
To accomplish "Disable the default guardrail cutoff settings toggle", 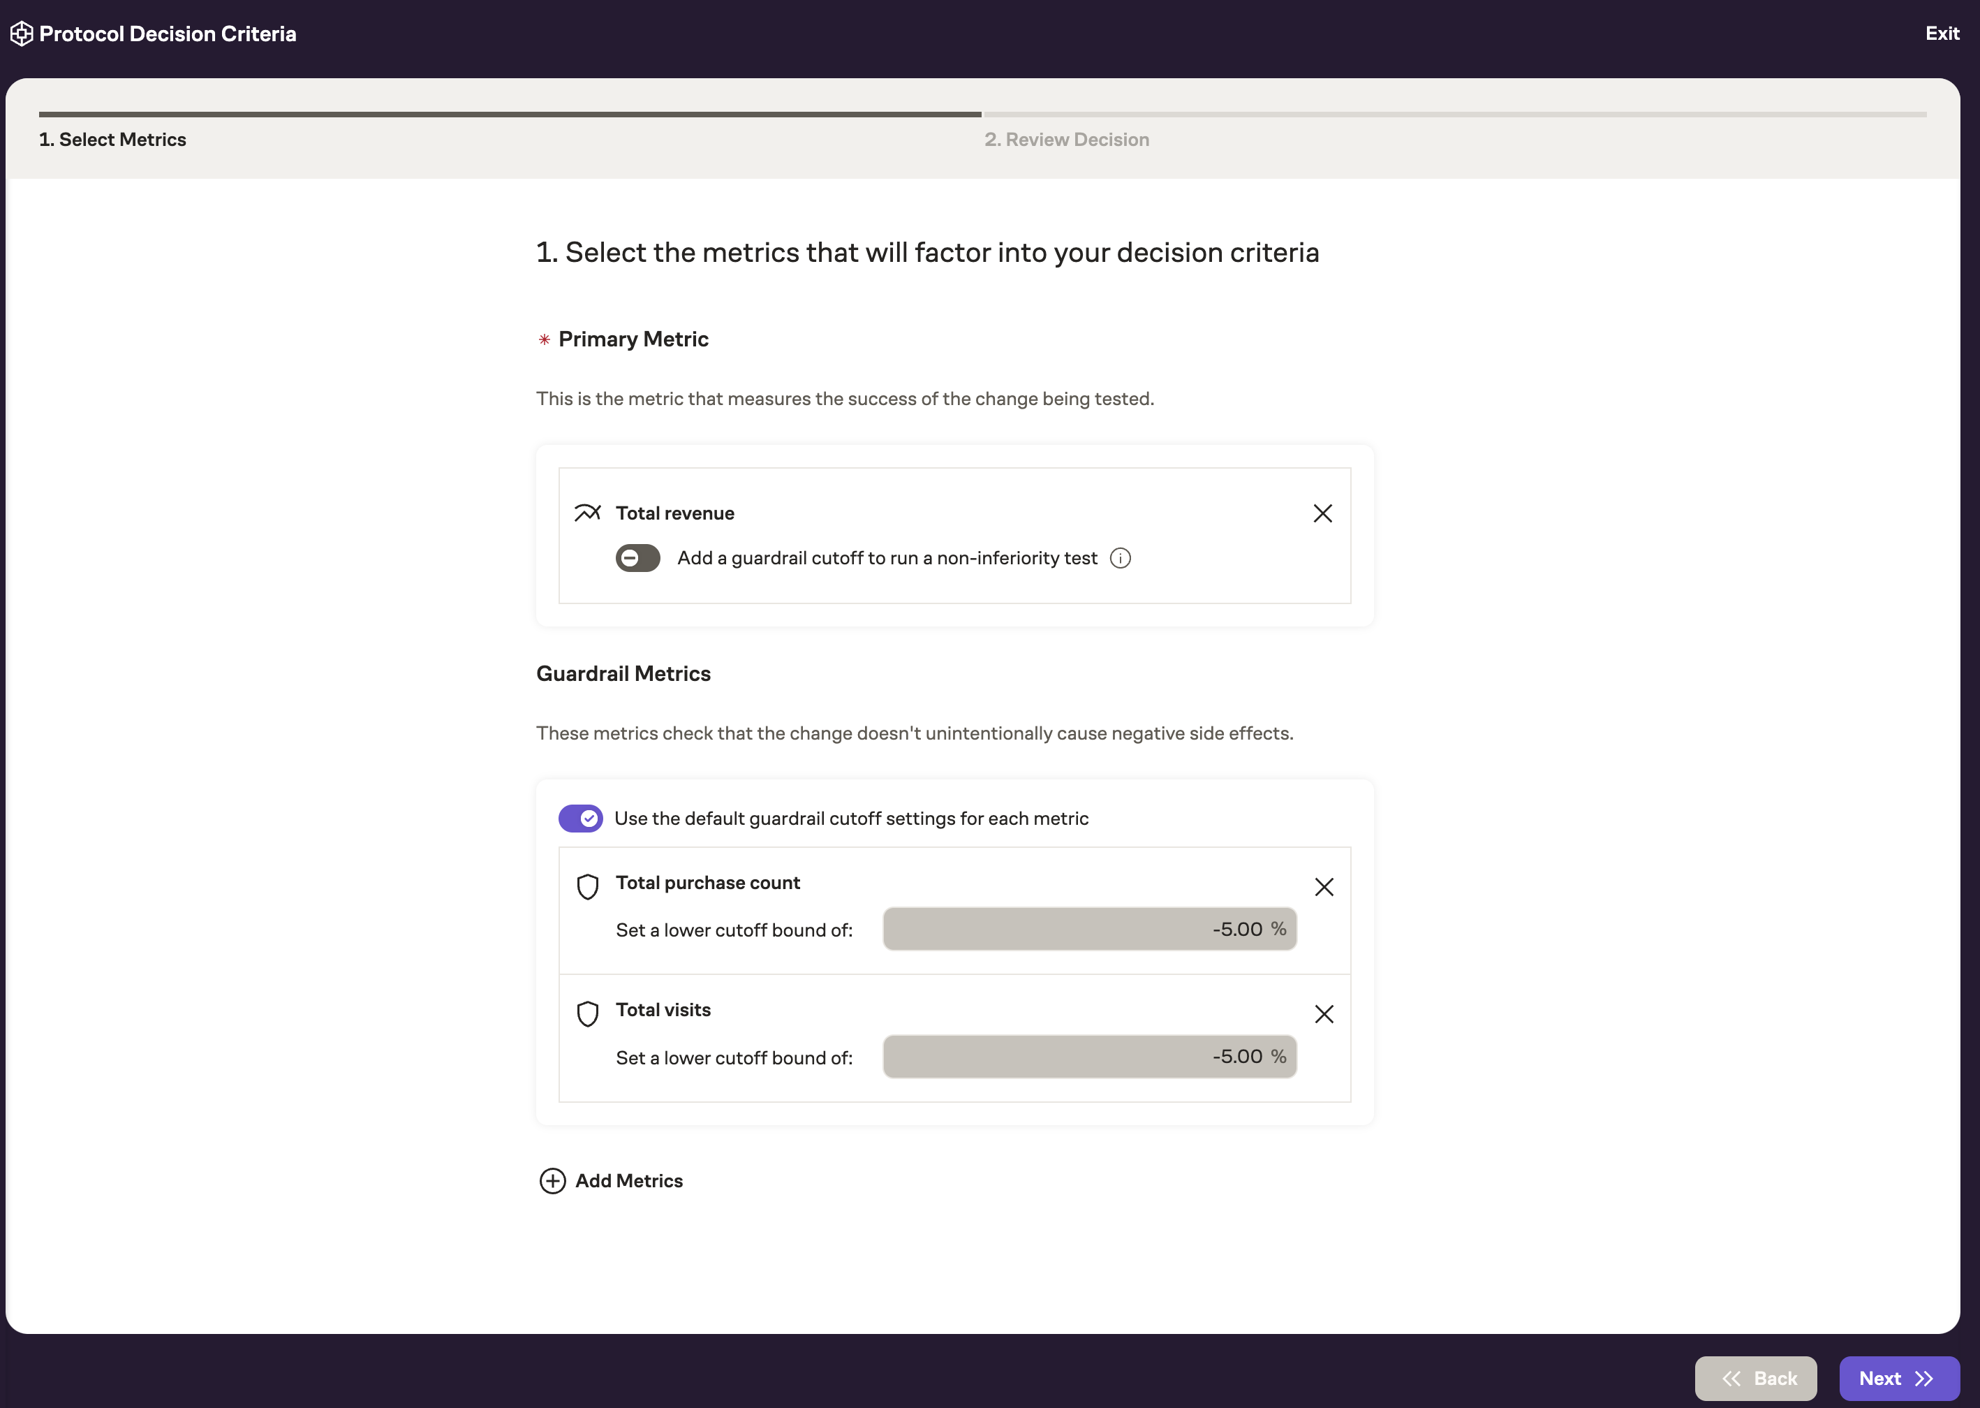I will (581, 818).
